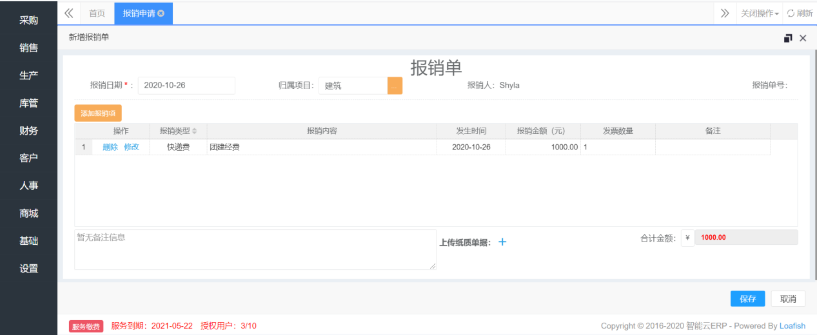
Task: Click the 服务缴费 badge
Action: (x=86, y=327)
